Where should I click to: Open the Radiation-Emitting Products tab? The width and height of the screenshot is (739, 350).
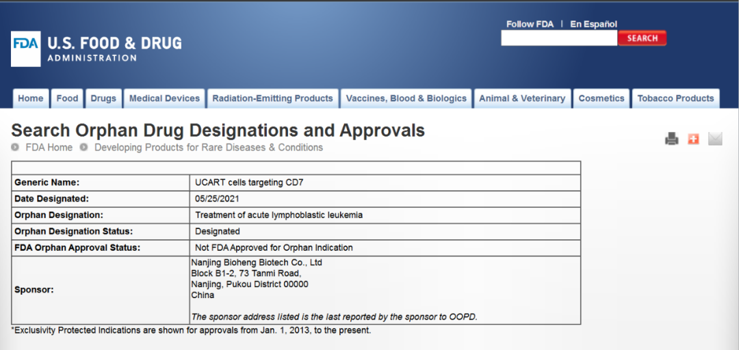(x=272, y=98)
